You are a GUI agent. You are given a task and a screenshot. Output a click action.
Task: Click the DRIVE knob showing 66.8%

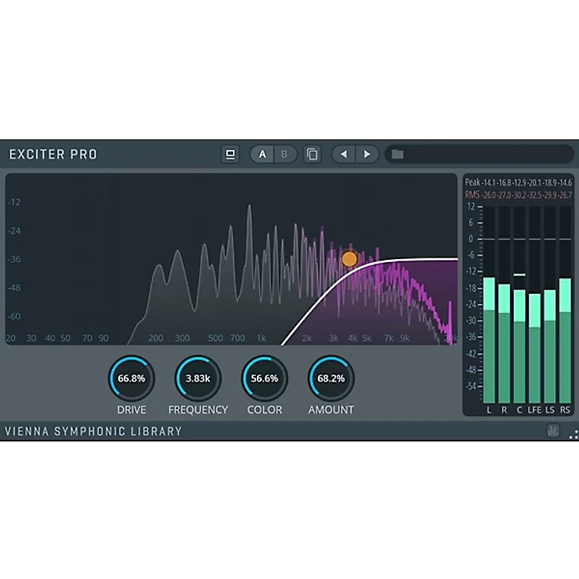[132, 377]
